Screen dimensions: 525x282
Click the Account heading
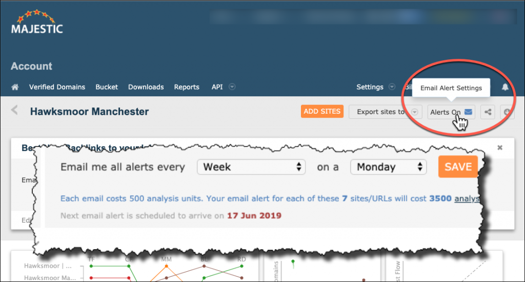click(31, 66)
